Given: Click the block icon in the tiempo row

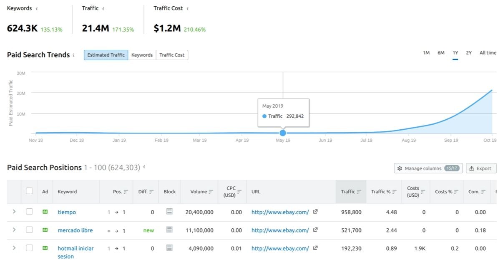Looking at the screenshot, I should [169, 212].
